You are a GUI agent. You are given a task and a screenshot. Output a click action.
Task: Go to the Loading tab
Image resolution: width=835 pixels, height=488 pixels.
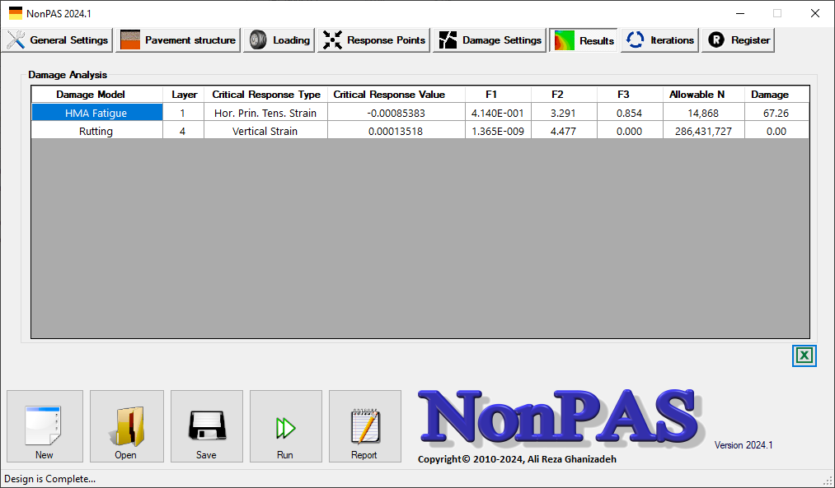tap(279, 40)
